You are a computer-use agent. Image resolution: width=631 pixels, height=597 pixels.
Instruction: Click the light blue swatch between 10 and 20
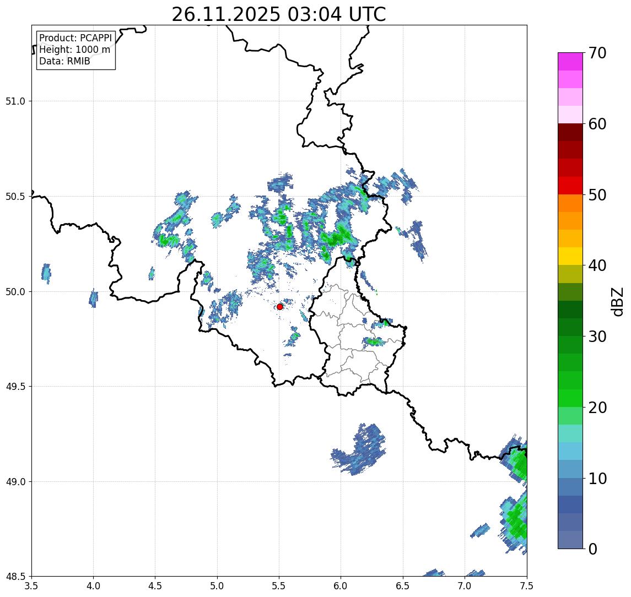coord(570,452)
